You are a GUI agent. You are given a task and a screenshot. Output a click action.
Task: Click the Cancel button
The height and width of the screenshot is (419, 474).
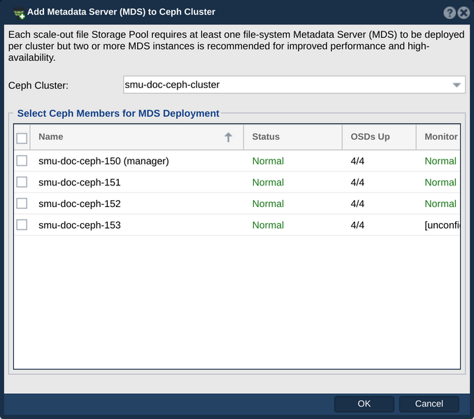point(429,404)
